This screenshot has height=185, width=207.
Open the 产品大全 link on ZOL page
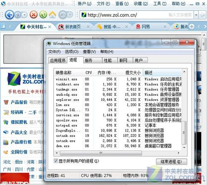pyautogui.click(x=19, y=132)
